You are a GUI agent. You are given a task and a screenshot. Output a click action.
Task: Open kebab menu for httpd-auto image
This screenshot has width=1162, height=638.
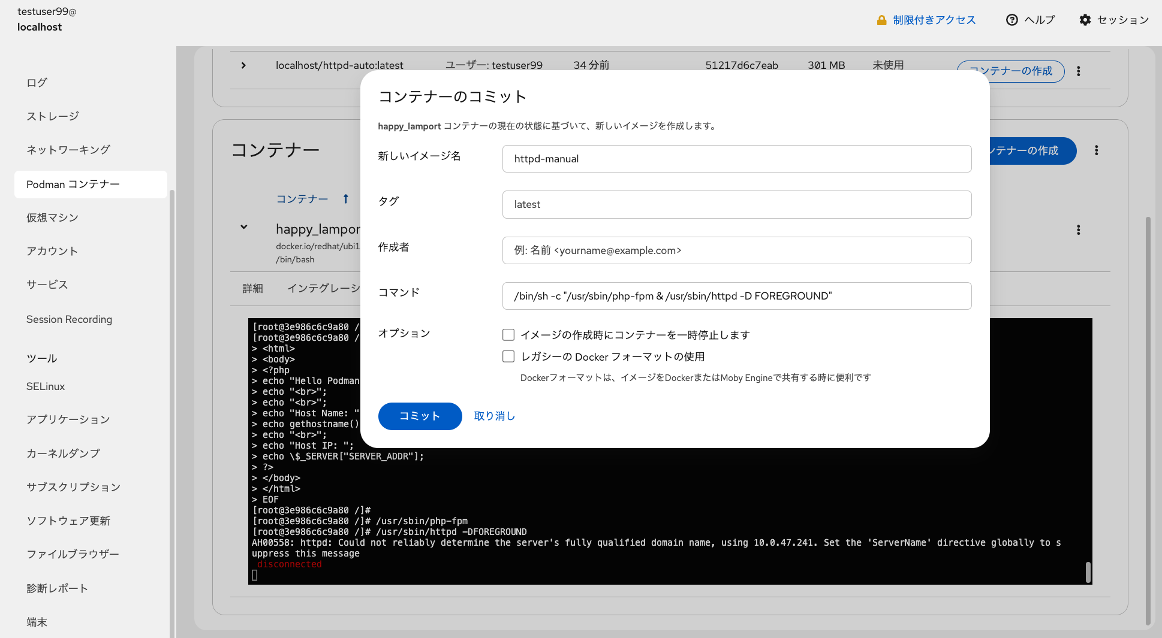[x=1078, y=71]
